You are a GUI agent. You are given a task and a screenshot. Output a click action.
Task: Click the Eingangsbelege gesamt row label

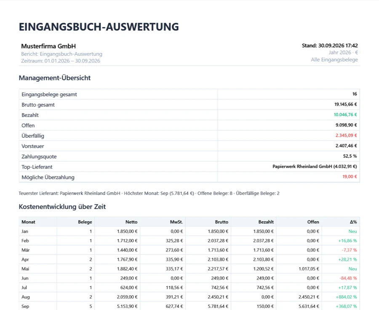pyautogui.click(x=49, y=94)
